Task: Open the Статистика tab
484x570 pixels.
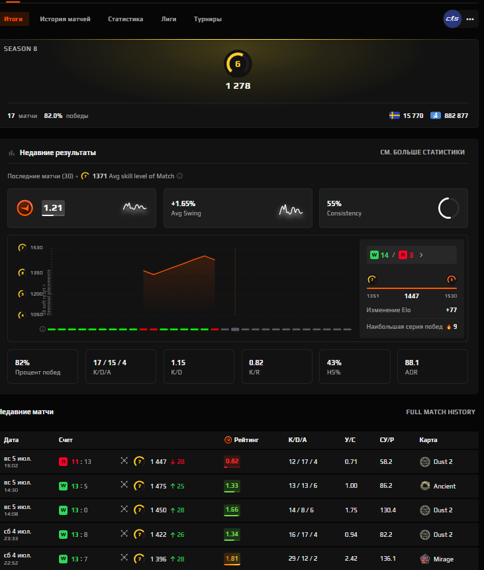Action: point(125,19)
